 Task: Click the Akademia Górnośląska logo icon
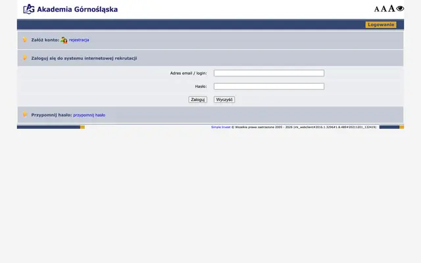[29, 9]
